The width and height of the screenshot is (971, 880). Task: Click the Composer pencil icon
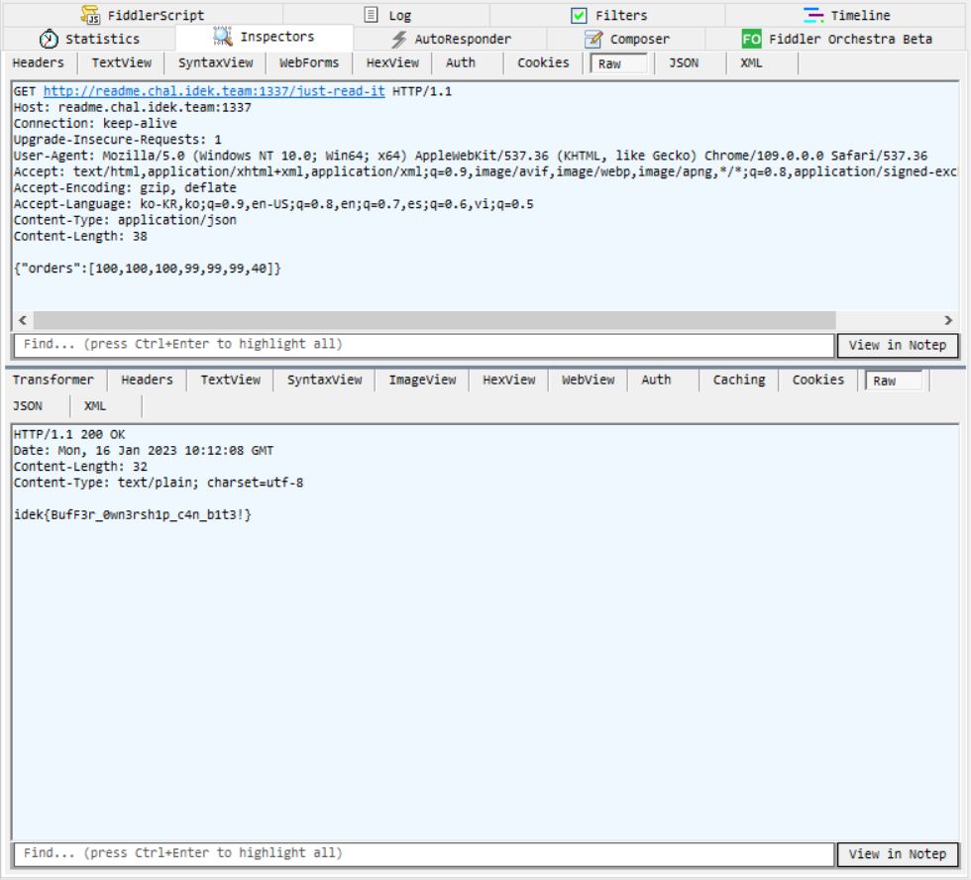[x=593, y=39]
